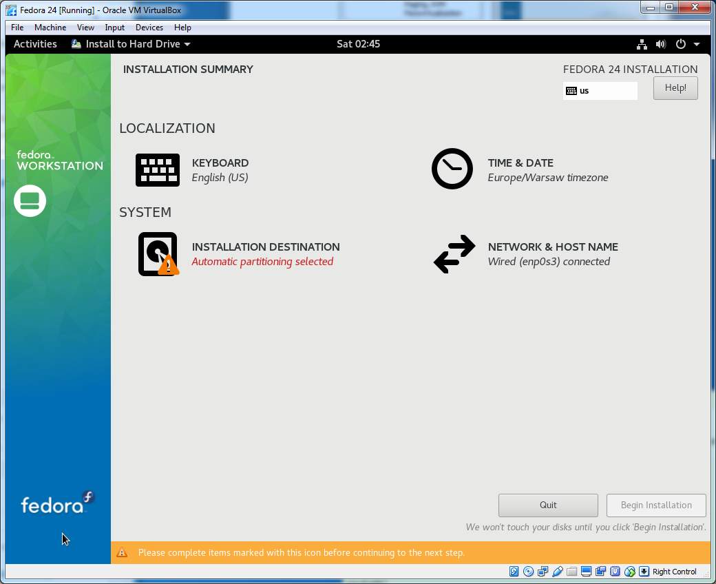Click the Sat 02:45 clock
This screenshot has width=716, height=584.
pyautogui.click(x=358, y=44)
